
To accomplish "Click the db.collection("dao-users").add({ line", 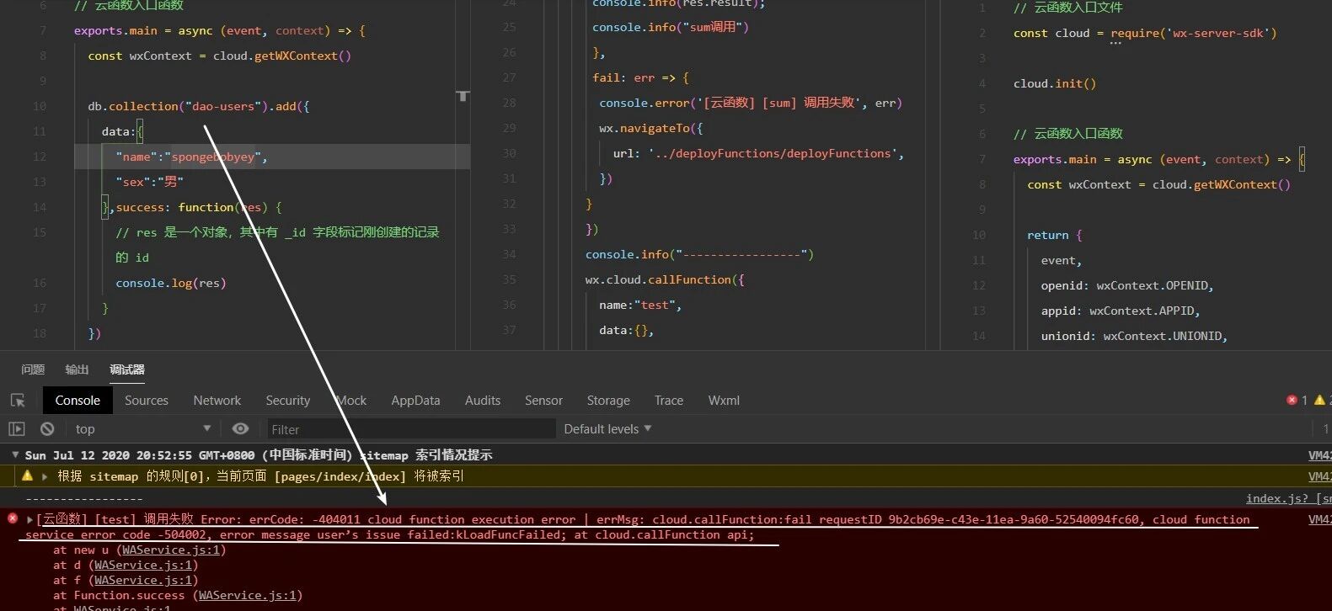I will tap(199, 107).
